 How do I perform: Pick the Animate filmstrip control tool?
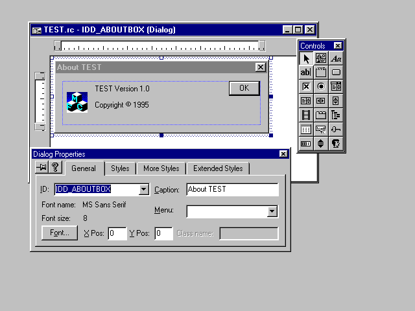[306, 115]
